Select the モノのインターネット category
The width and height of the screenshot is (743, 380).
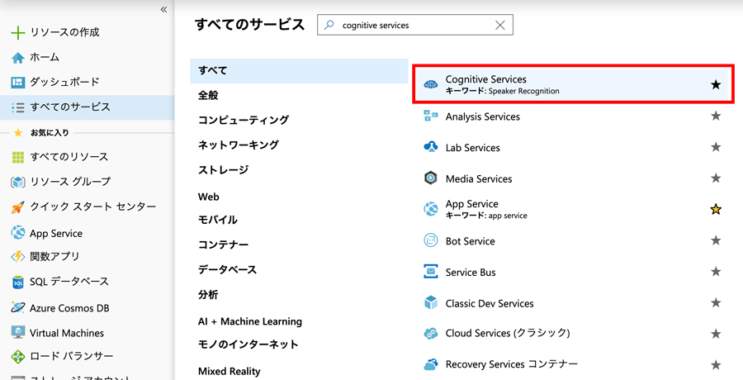pos(248,344)
